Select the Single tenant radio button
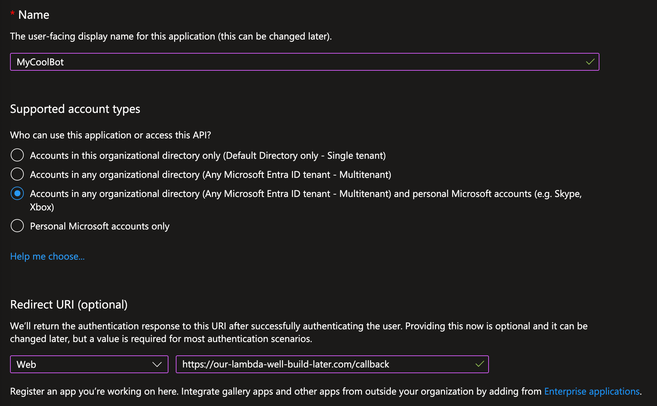The image size is (657, 406). click(x=17, y=155)
